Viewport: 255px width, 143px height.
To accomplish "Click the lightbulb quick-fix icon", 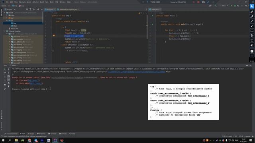I will pyautogui.click(x=54, y=36).
